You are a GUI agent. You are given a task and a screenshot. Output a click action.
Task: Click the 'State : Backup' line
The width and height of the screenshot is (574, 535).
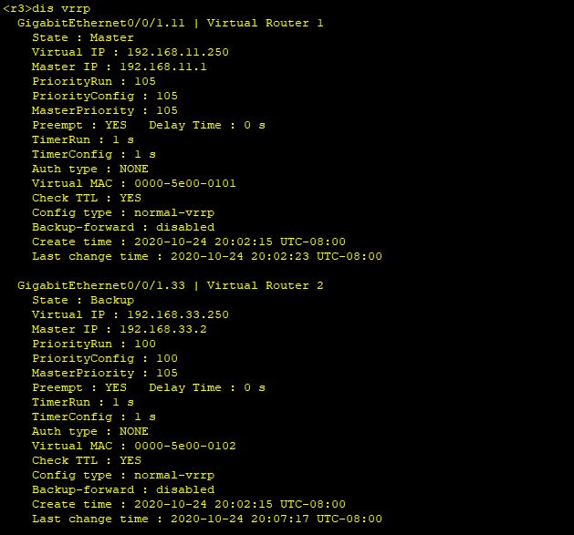point(83,300)
